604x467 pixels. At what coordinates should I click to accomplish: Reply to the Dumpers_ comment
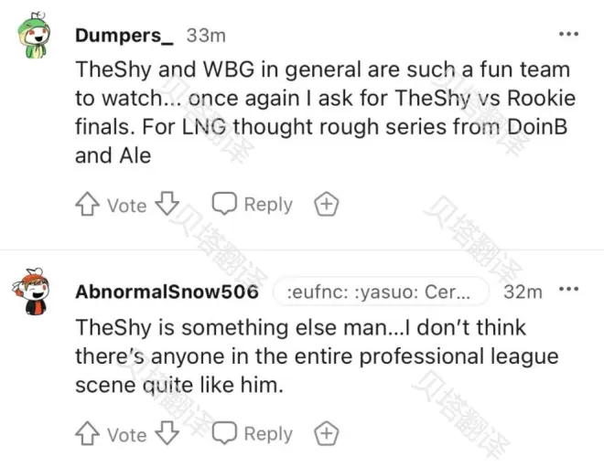(x=253, y=204)
